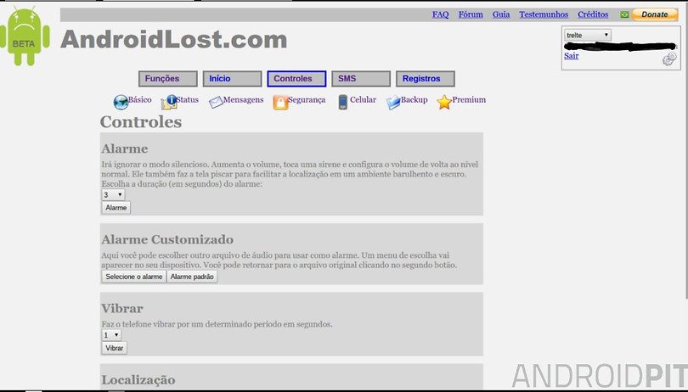The image size is (688, 392).
Task: Click the Alarme Customizado heading
Action: point(167,239)
